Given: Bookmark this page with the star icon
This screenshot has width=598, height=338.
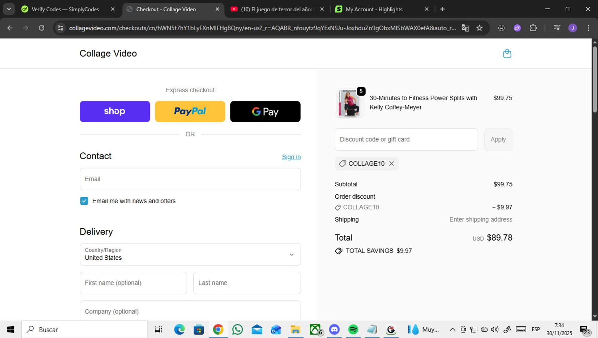Looking at the screenshot, I should pyautogui.click(x=480, y=28).
